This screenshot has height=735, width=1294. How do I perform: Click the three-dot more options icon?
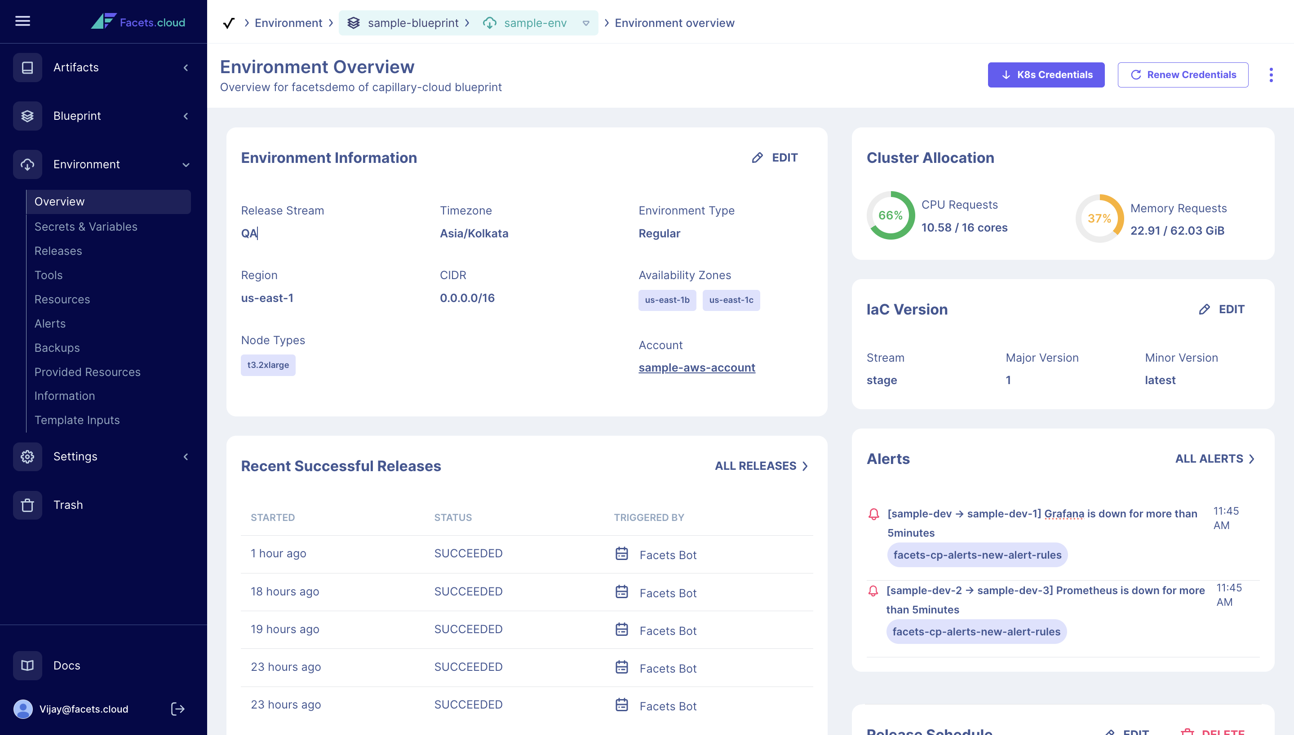(x=1271, y=74)
